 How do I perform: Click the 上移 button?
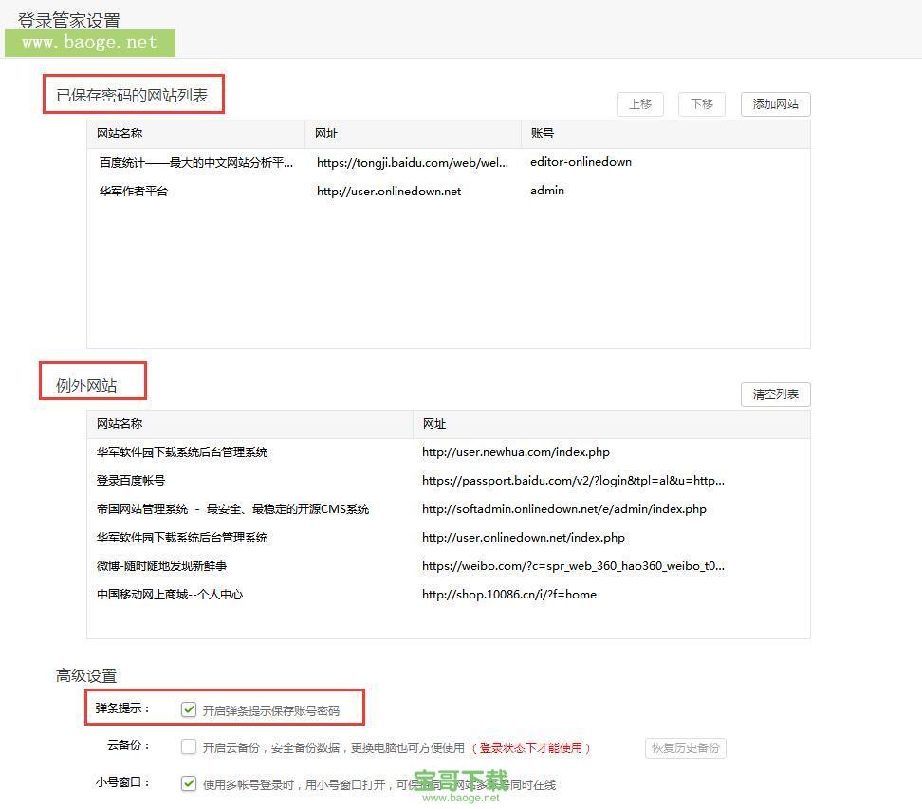click(x=640, y=104)
